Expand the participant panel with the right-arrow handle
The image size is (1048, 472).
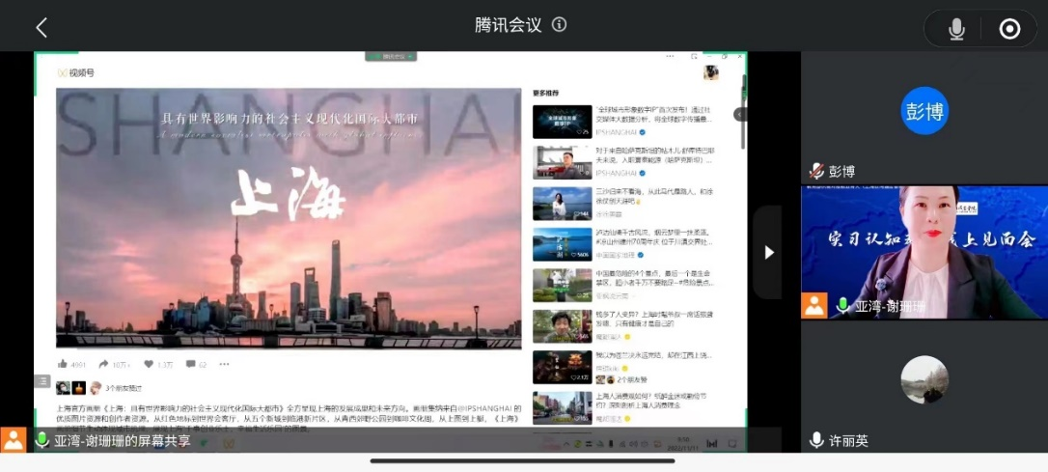tap(768, 252)
